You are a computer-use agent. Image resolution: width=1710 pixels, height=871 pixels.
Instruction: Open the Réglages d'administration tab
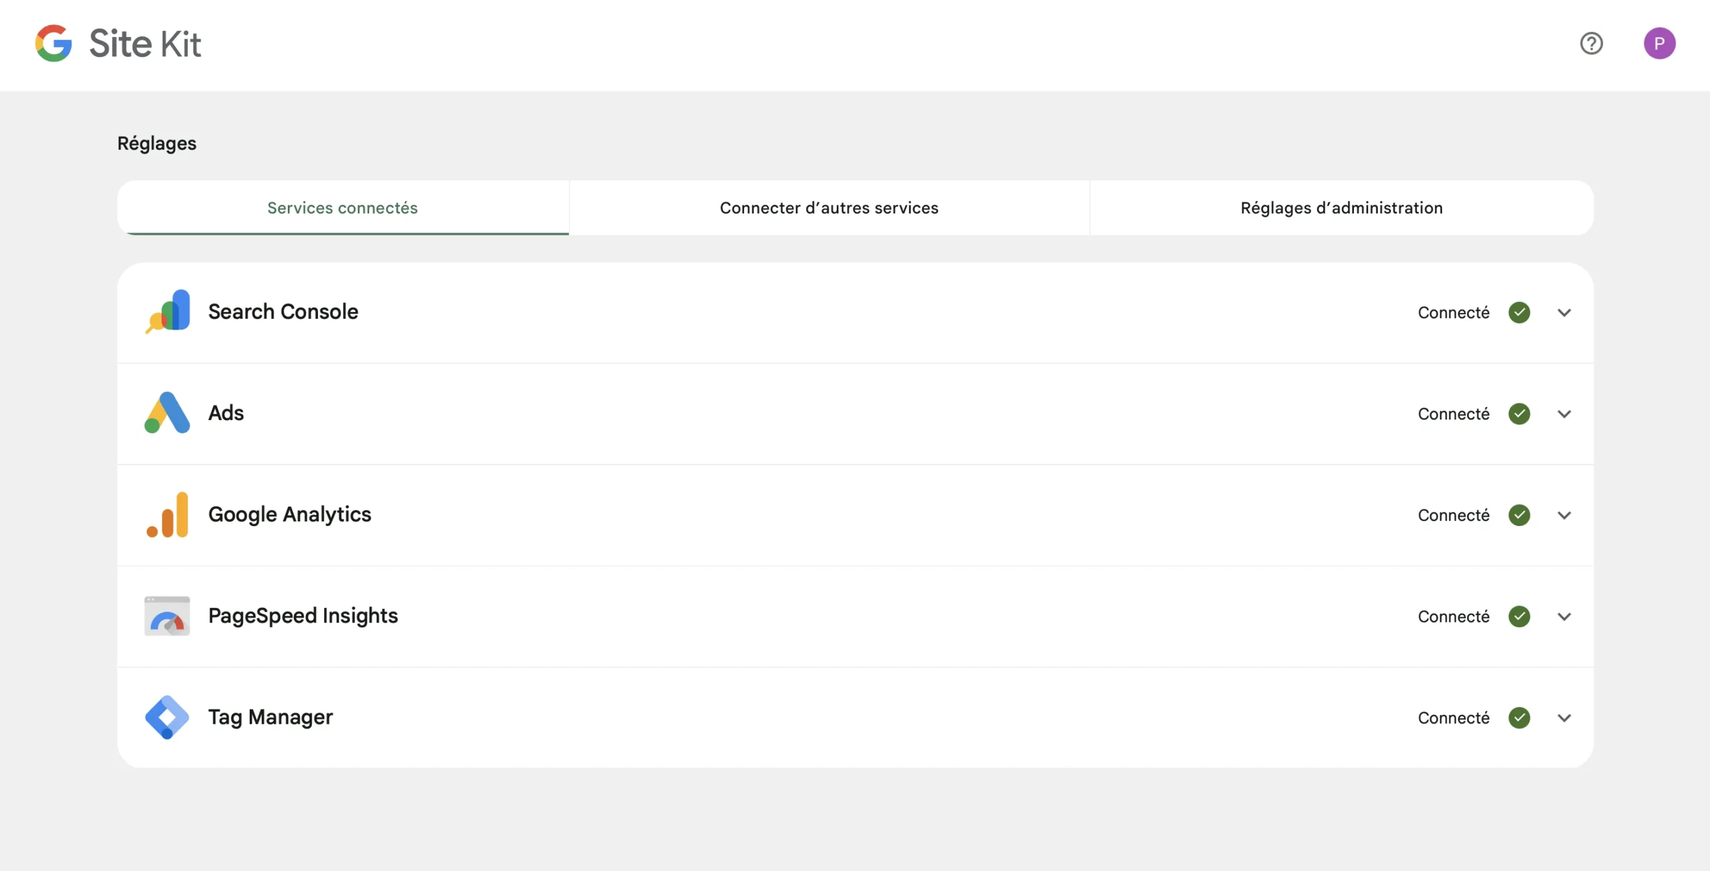1341,208
